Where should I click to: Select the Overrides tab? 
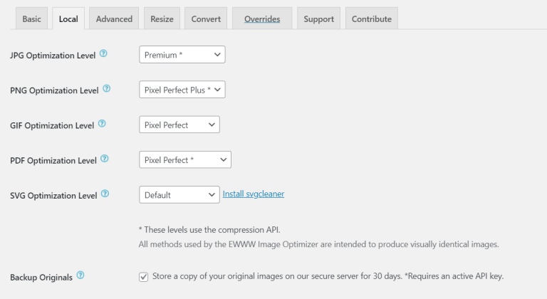[x=262, y=19]
